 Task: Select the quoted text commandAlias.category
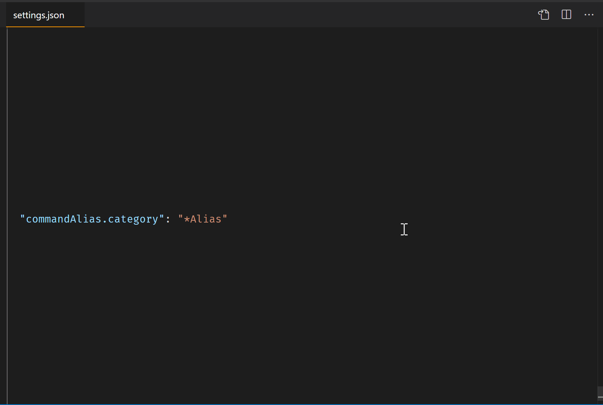pos(91,219)
